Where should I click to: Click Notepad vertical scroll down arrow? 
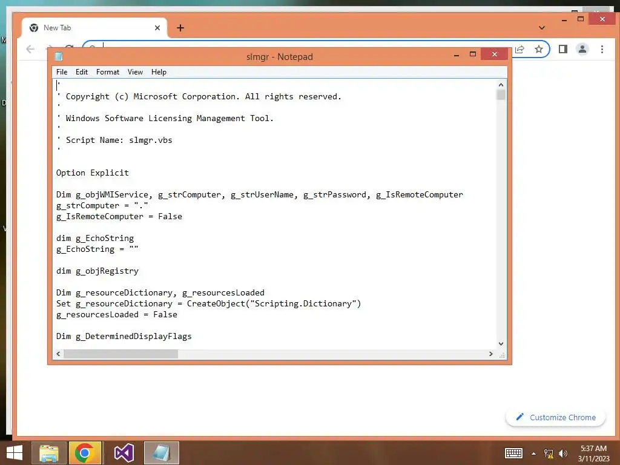click(501, 344)
